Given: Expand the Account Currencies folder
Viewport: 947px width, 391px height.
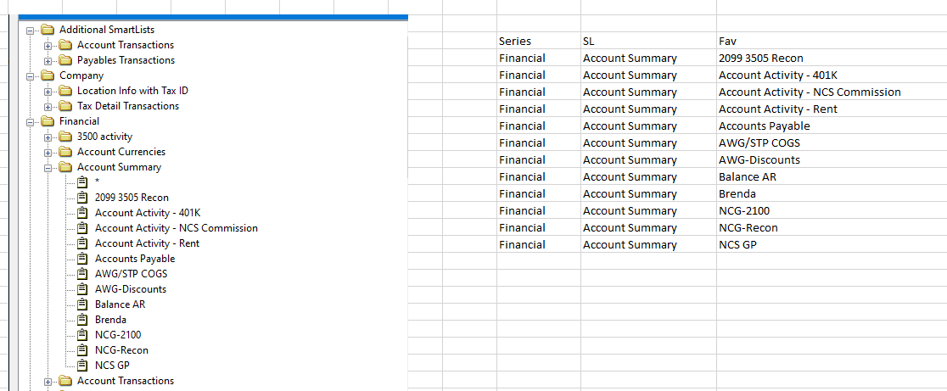Looking at the screenshot, I should 48,152.
